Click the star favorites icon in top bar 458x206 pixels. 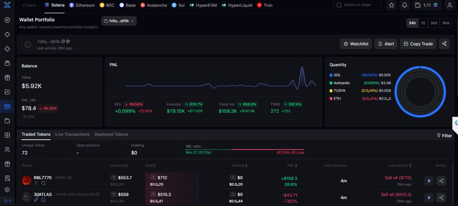click(391, 5)
